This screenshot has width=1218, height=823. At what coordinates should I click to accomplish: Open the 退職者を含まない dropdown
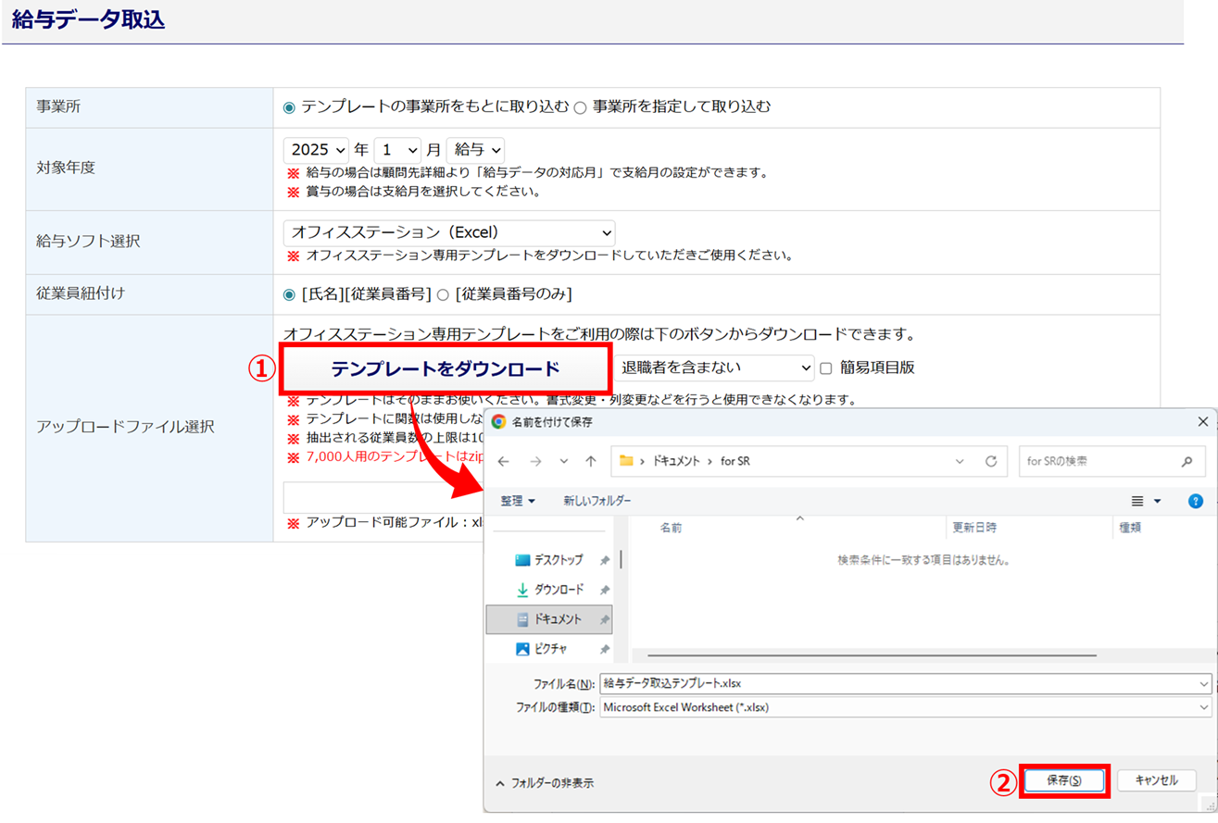pos(715,368)
